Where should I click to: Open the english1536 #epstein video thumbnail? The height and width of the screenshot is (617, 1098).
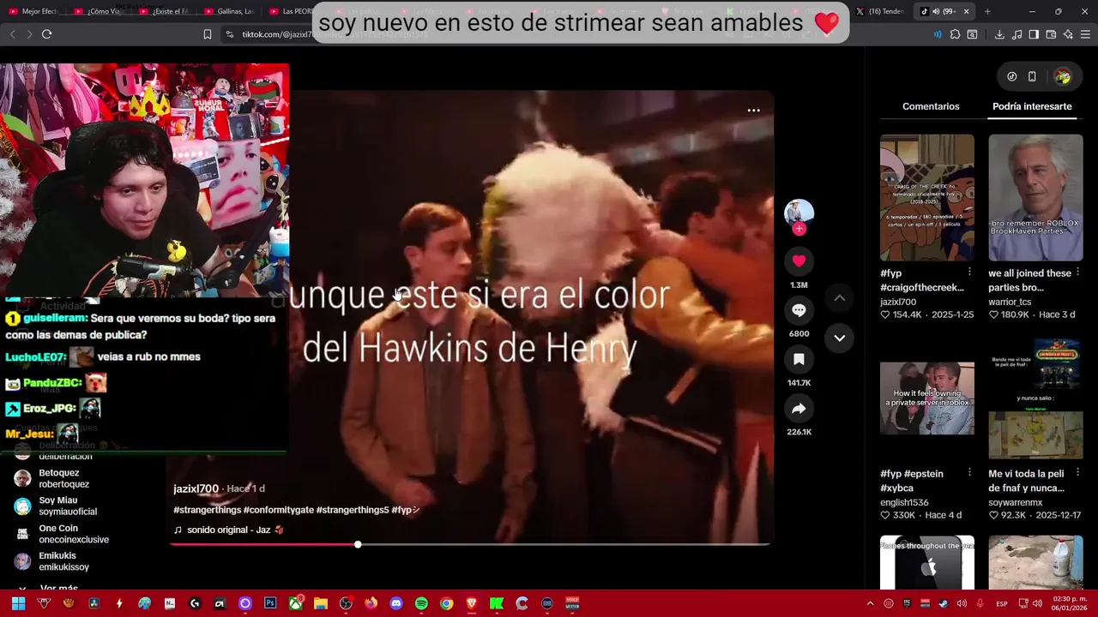click(927, 398)
